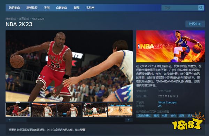
Task: Click the thumbnail strip scrollbar handle
Action: [20, 120]
